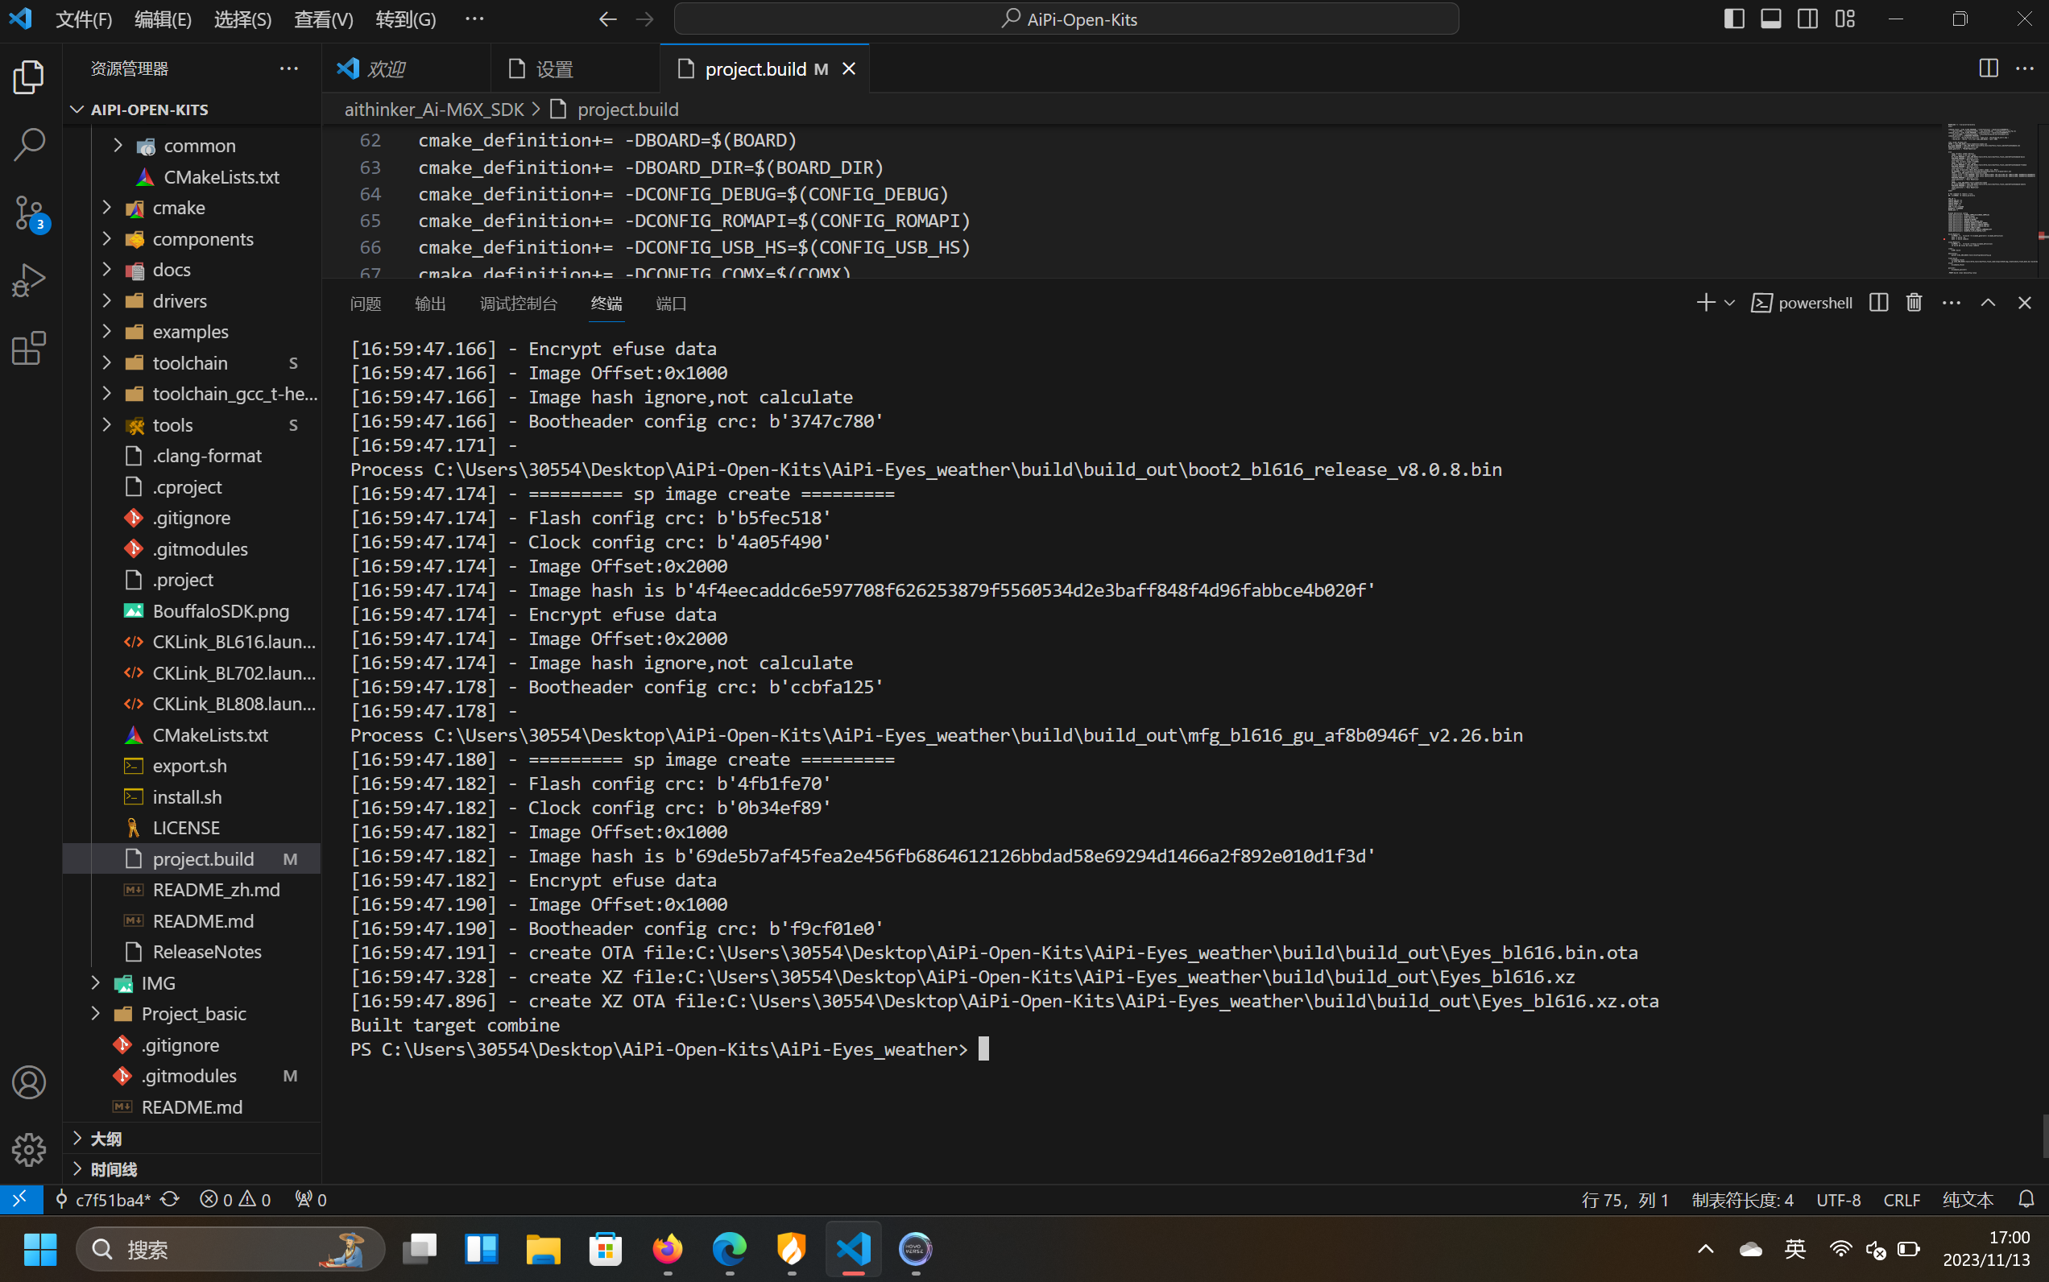This screenshot has width=2049, height=1282.
Task: Close the project.build tab
Action: 849,68
